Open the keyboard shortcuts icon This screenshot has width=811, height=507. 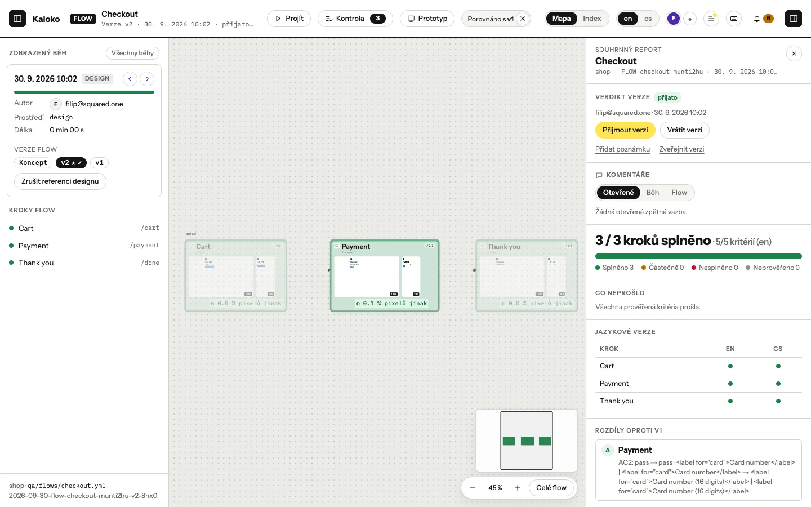(734, 19)
